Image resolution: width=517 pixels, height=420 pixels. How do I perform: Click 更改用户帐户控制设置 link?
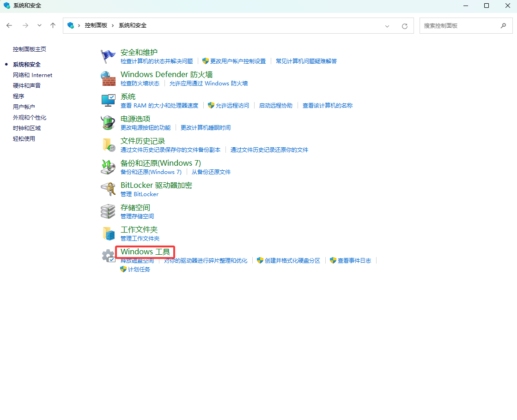coord(238,61)
